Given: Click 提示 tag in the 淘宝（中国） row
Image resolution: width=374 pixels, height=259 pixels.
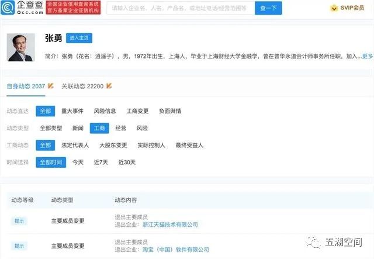Looking at the screenshot, I should tap(19, 246).
